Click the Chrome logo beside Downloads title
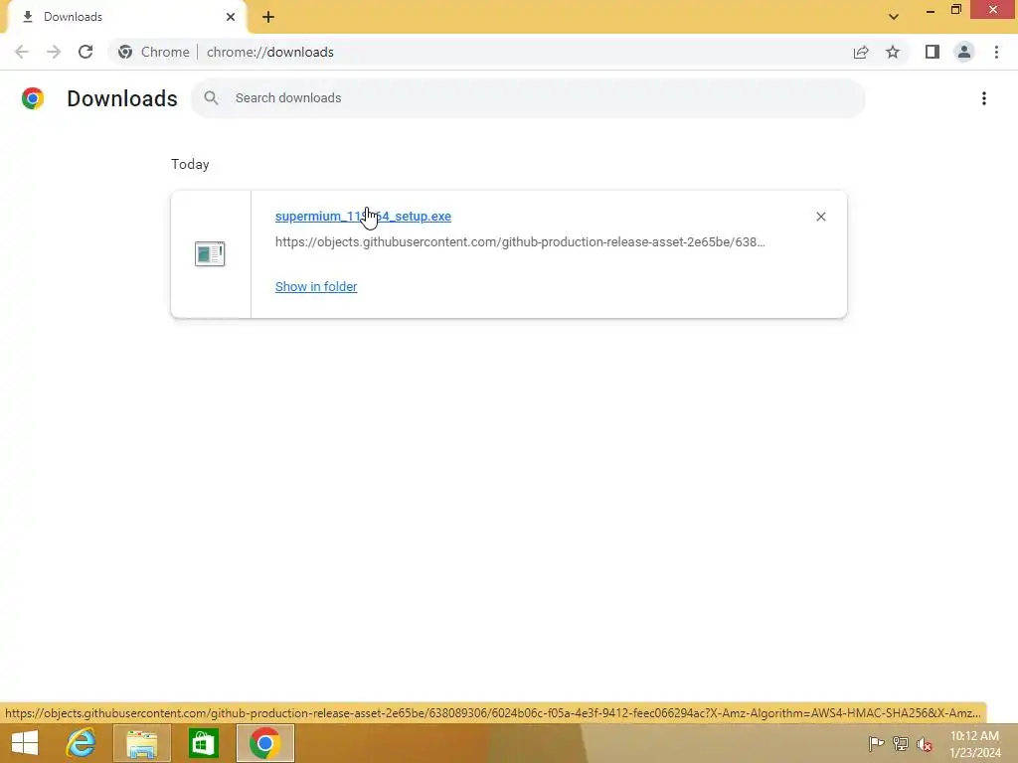The width and height of the screenshot is (1018, 763). 33,98
